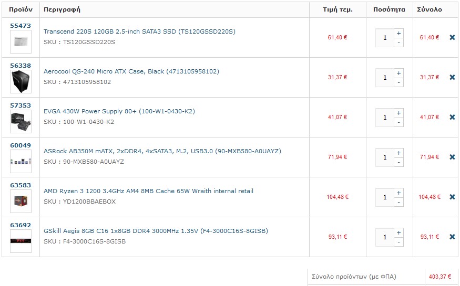Image resolution: width=460 pixels, height=286 pixels.
Task: Remove the Aerocool QS-240 case from cart
Action: [452, 77]
